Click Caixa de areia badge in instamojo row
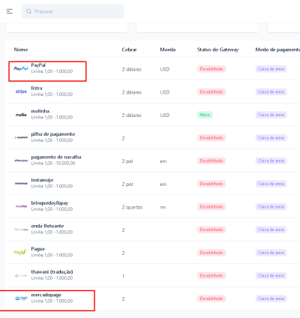Image resolution: width=300 pixels, height=318 pixels. [271, 184]
